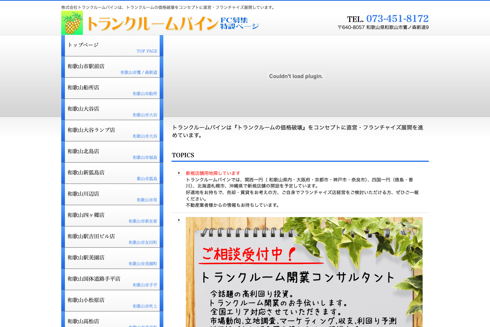Click the TOPICS heading

click(183, 155)
